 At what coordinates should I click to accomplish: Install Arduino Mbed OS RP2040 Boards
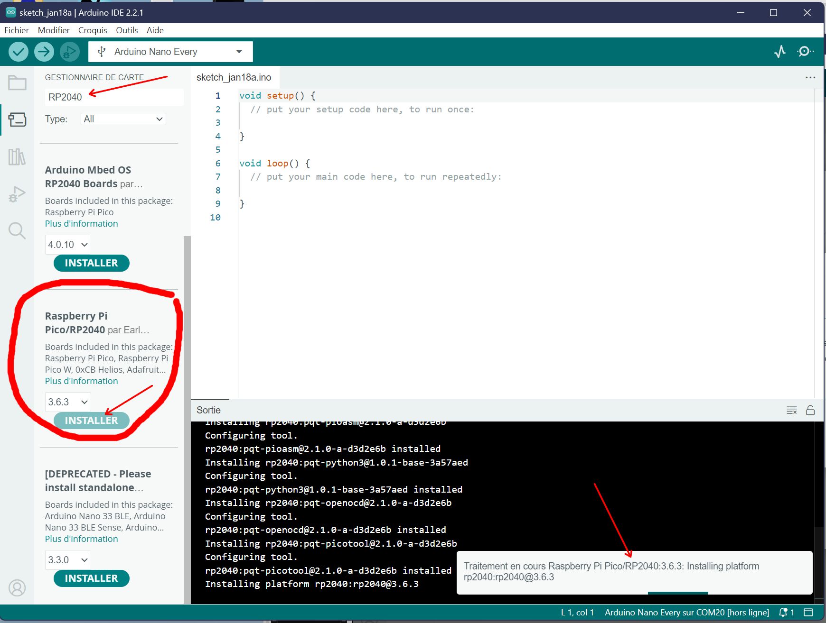coord(91,263)
